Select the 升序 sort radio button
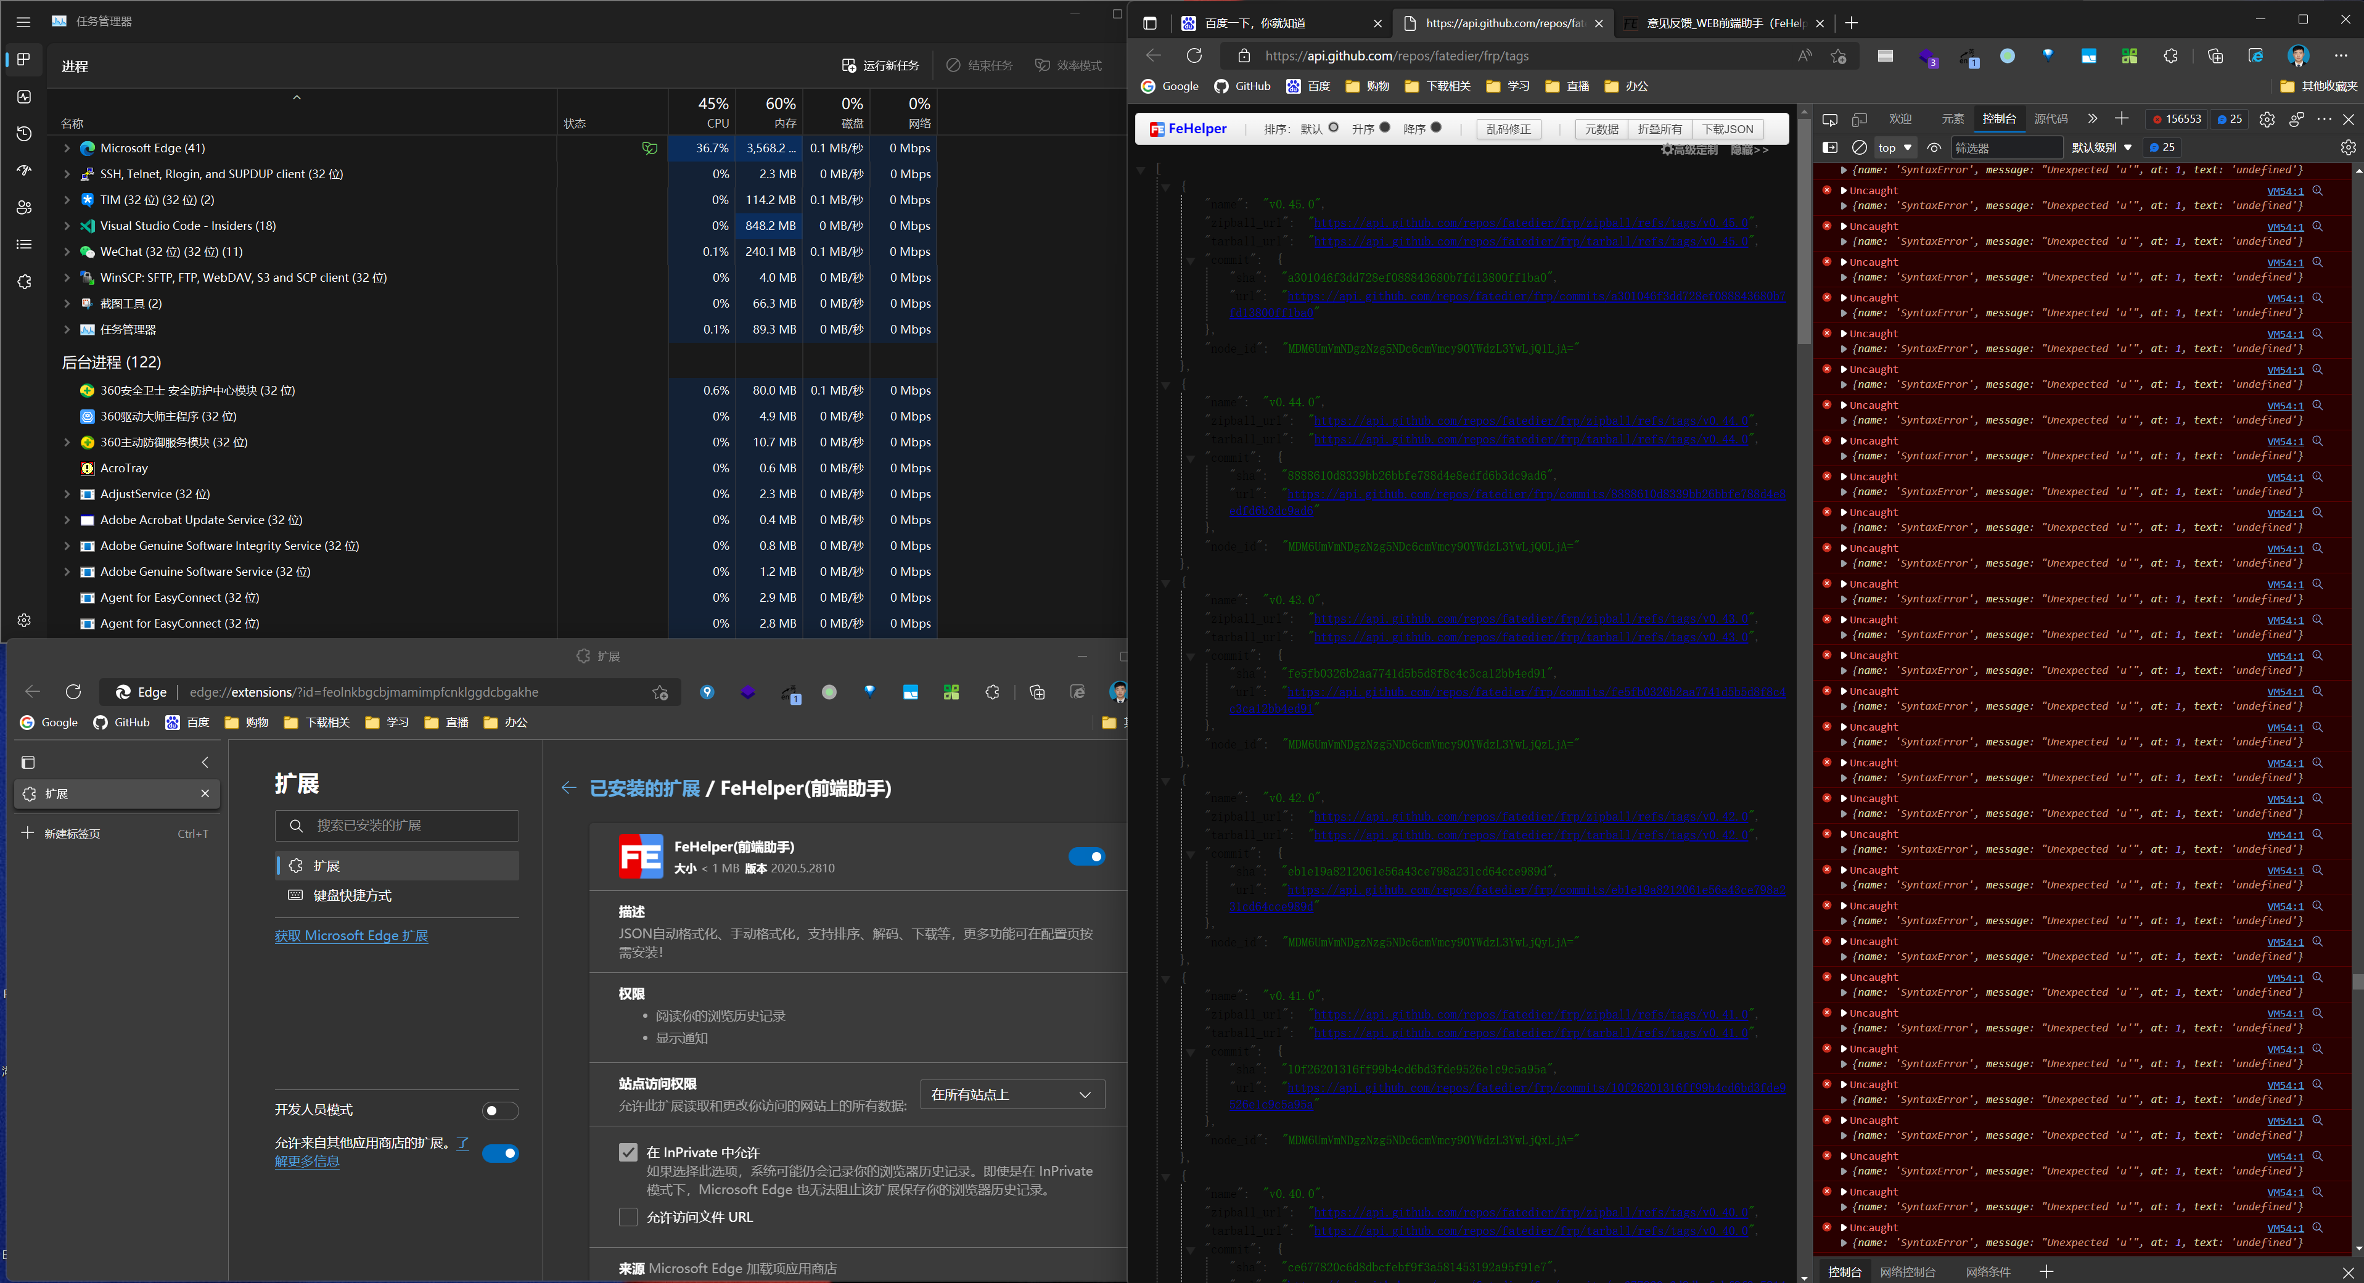 pos(1385,128)
